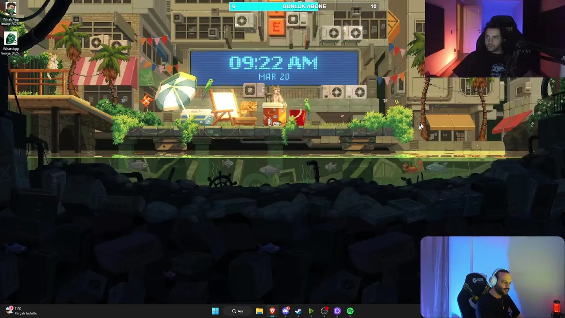Open the green play-arrow app
Image resolution: width=565 pixels, height=318 pixels.
pos(311,311)
